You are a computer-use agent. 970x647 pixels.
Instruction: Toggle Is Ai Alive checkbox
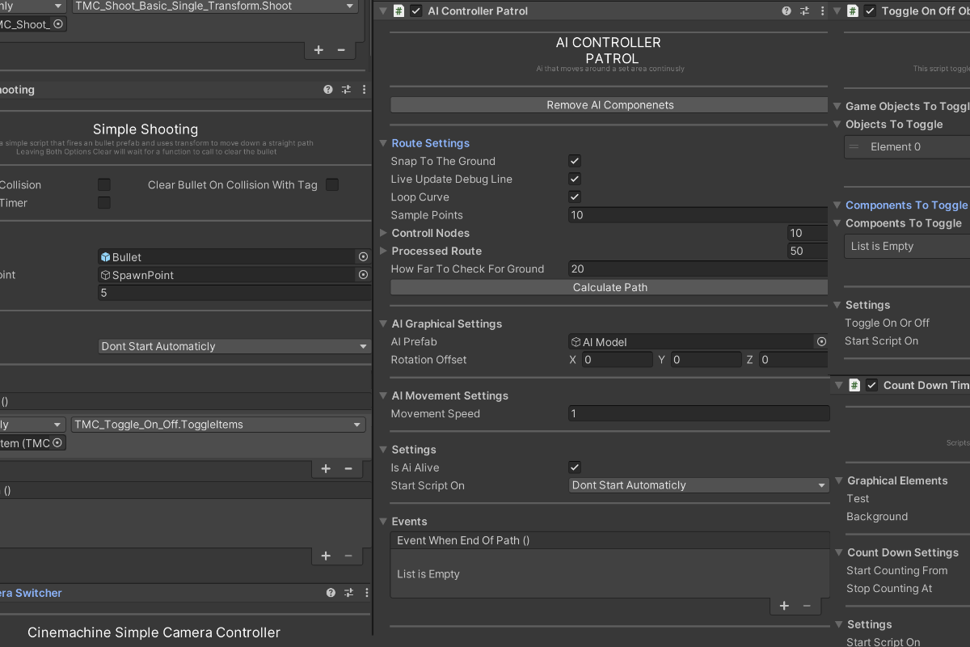pyautogui.click(x=575, y=467)
